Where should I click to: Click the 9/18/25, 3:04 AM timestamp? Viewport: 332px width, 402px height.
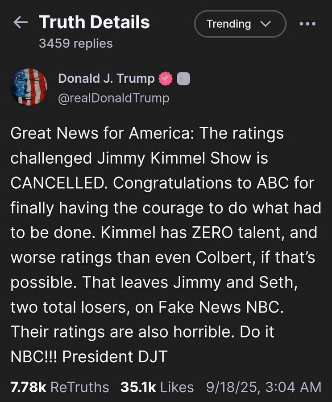coord(264,387)
